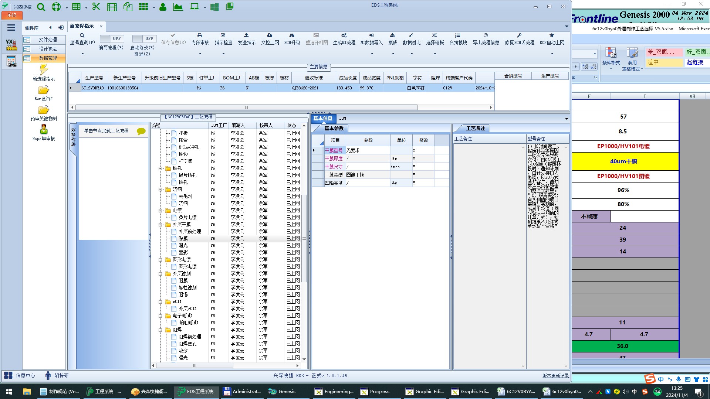The width and height of the screenshot is (710, 399).
Task: Select the 碱性蚀刻 process tree row
Action: 227,288
